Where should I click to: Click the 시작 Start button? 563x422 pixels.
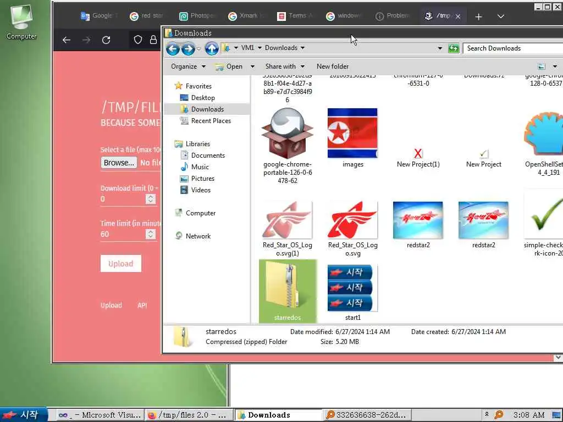[x=23, y=415]
